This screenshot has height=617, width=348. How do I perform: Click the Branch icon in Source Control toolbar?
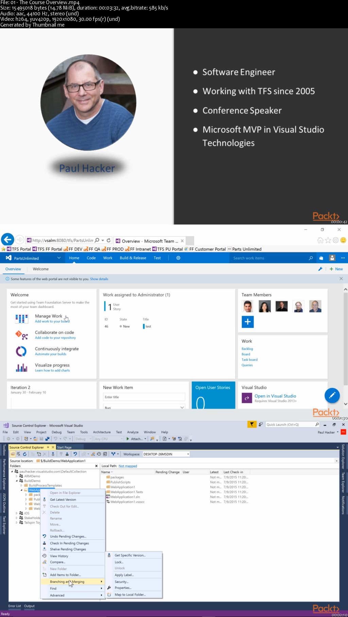(x=113, y=454)
